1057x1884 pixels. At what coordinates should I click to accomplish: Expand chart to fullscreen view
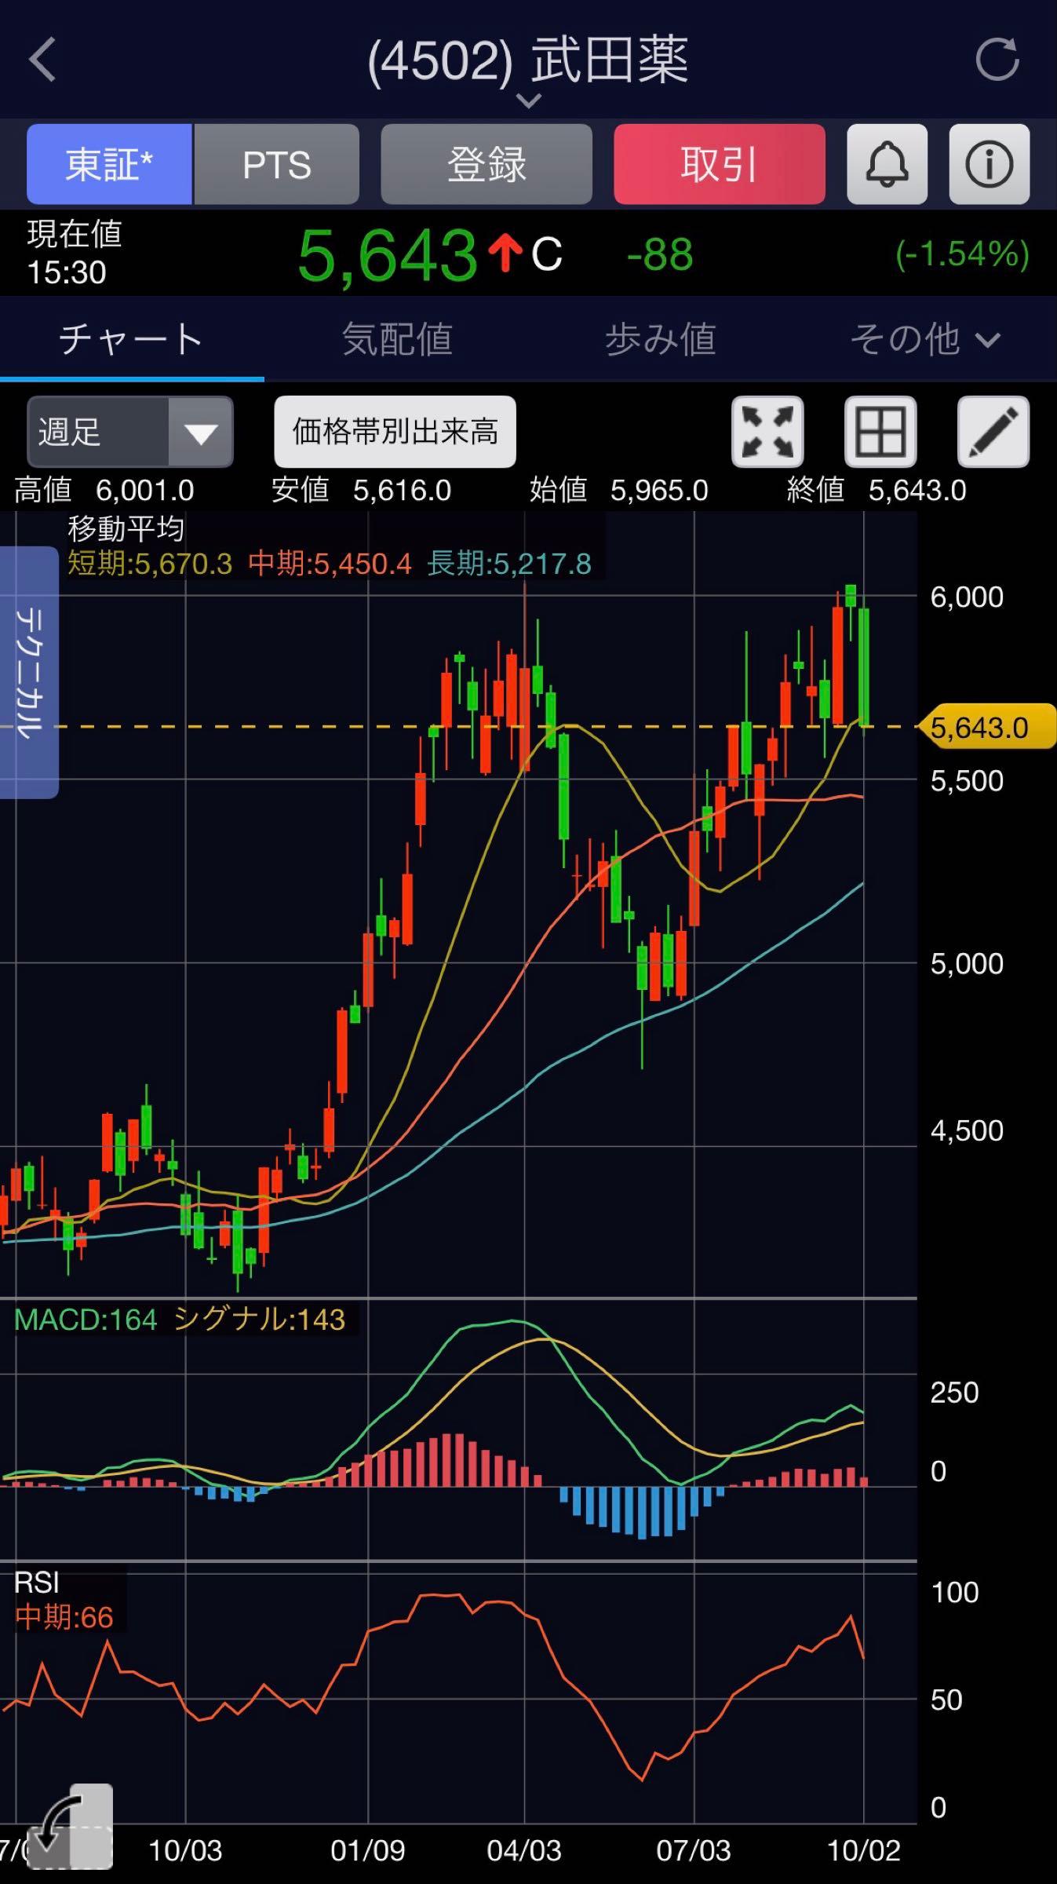click(767, 432)
